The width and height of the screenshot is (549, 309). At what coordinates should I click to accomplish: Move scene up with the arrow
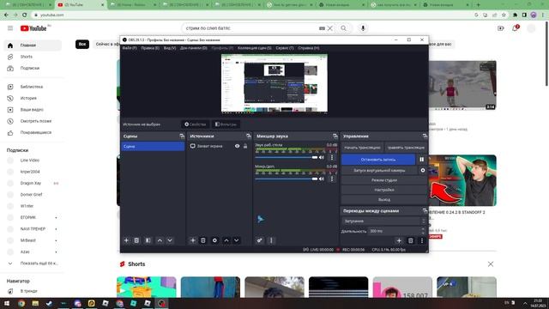click(160, 240)
